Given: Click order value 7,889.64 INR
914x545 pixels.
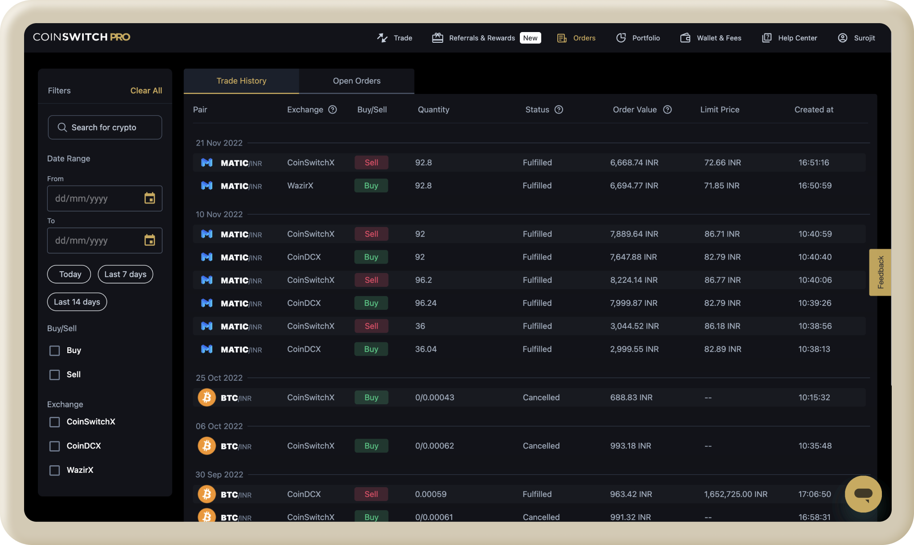Looking at the screenshot, I should click(634, 234).
